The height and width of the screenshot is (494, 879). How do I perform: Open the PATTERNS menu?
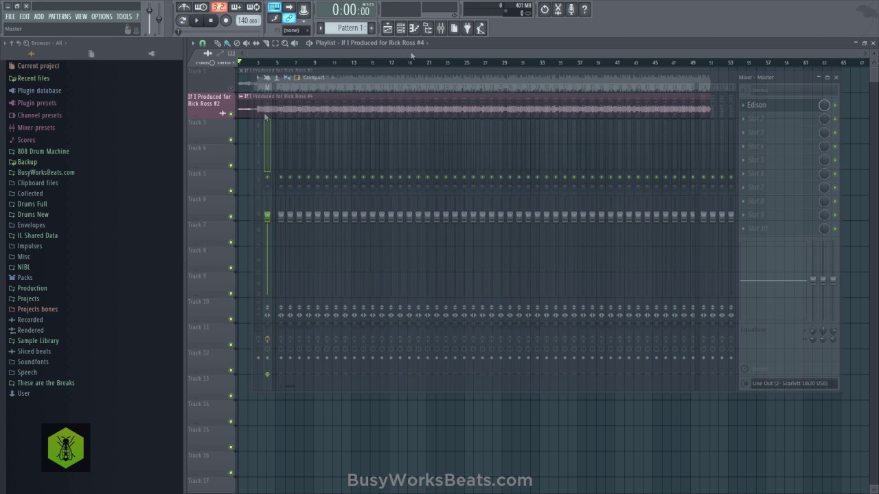point(60,16)
